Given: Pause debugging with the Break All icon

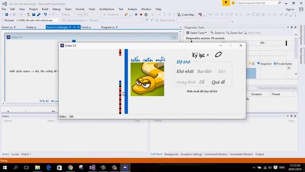Looking at the screenshot, I should click(x=136, y=15).
